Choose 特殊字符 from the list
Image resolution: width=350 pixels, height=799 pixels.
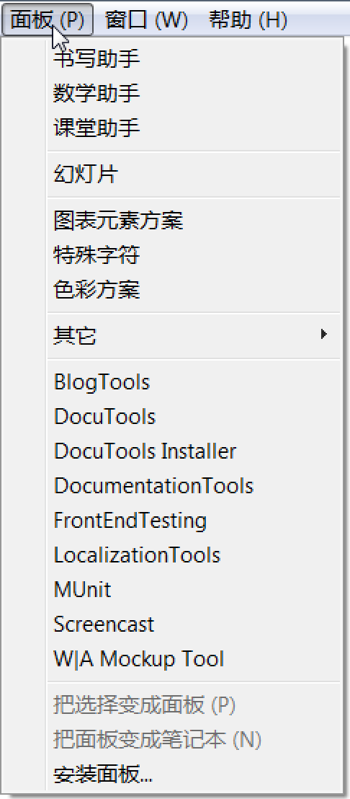[193, 255]
